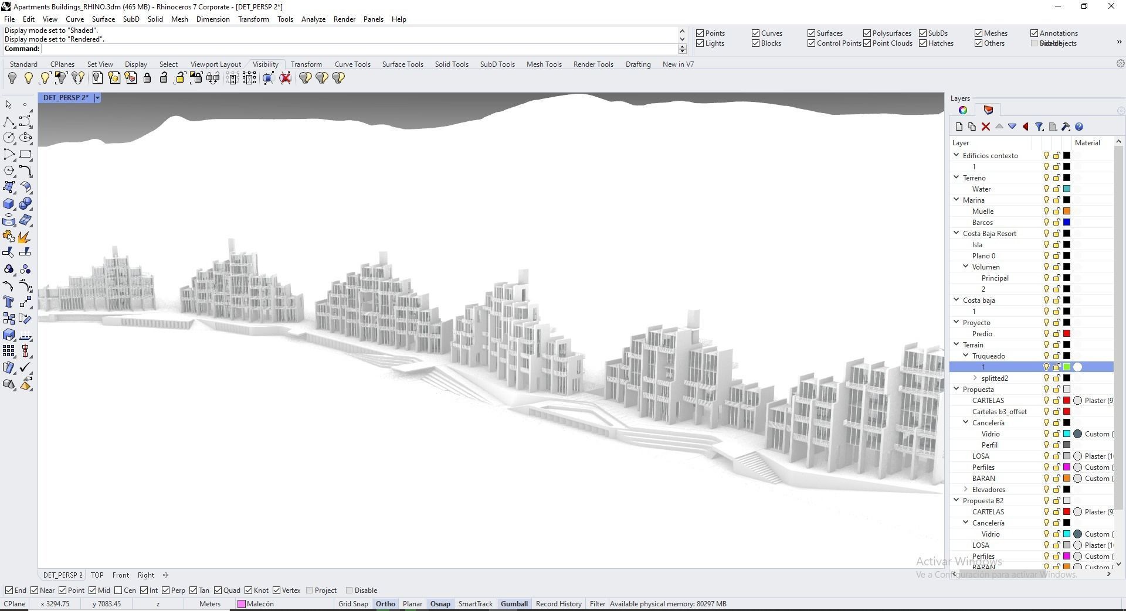1126x611 pixels.
Task: Collapse the Volumen sublayer
Action: click(x=966, y=267)
